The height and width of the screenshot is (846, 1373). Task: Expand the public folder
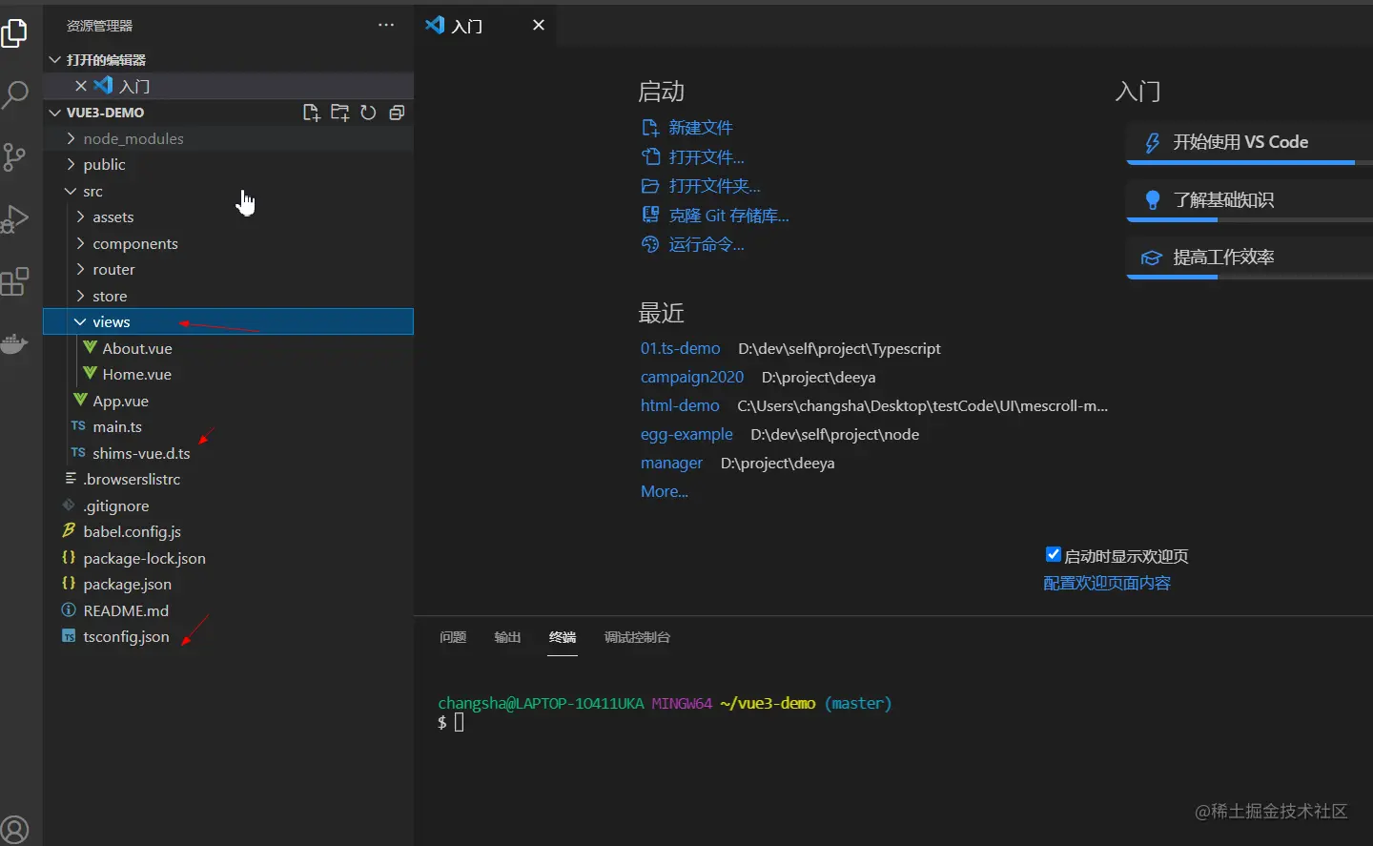pos(229,165)
